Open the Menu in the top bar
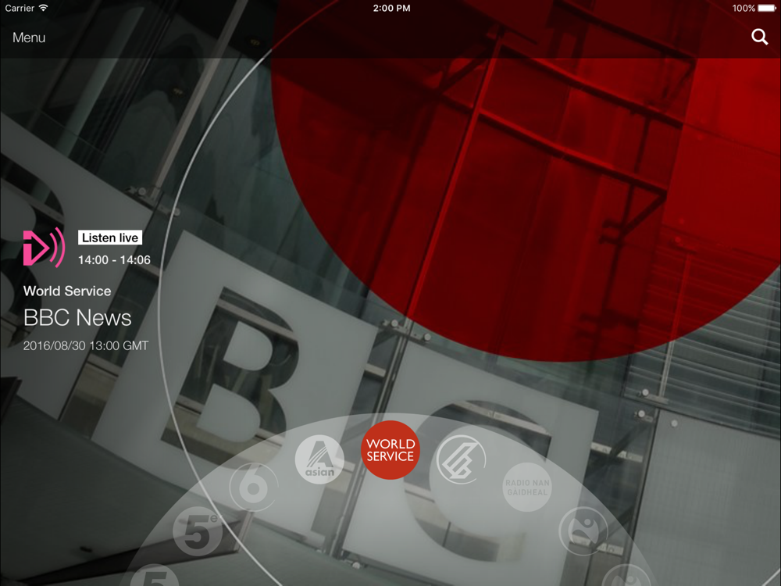Viewport: 781px width, 586px height. coord(29,38)
